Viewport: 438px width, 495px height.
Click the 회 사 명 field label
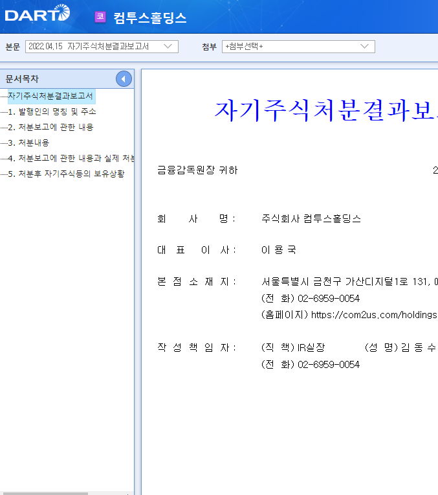point(196,218)
